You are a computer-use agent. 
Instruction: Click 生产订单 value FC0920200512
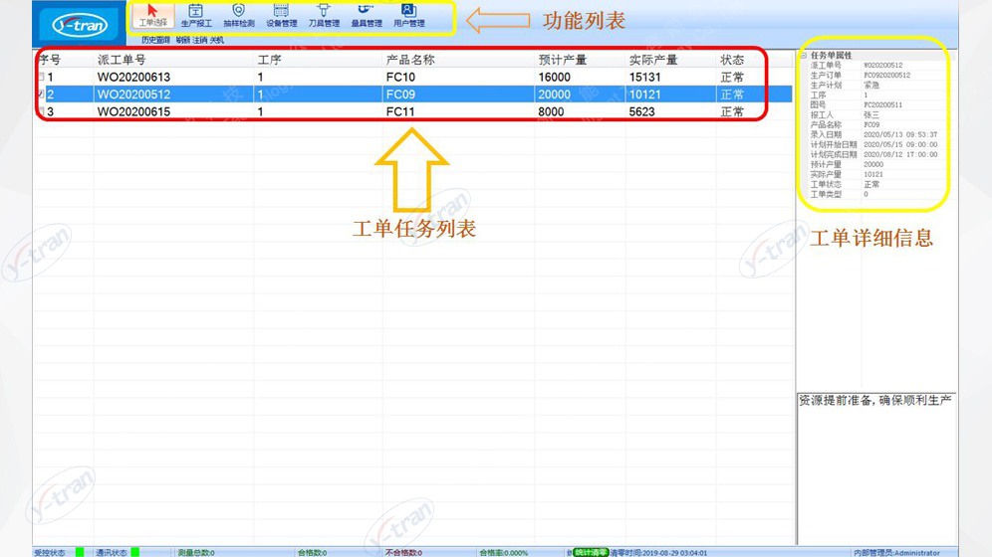coord(887,76)
